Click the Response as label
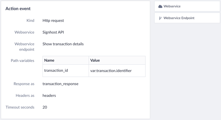Viewport: 221px width, 120px height. coord(24,84)
